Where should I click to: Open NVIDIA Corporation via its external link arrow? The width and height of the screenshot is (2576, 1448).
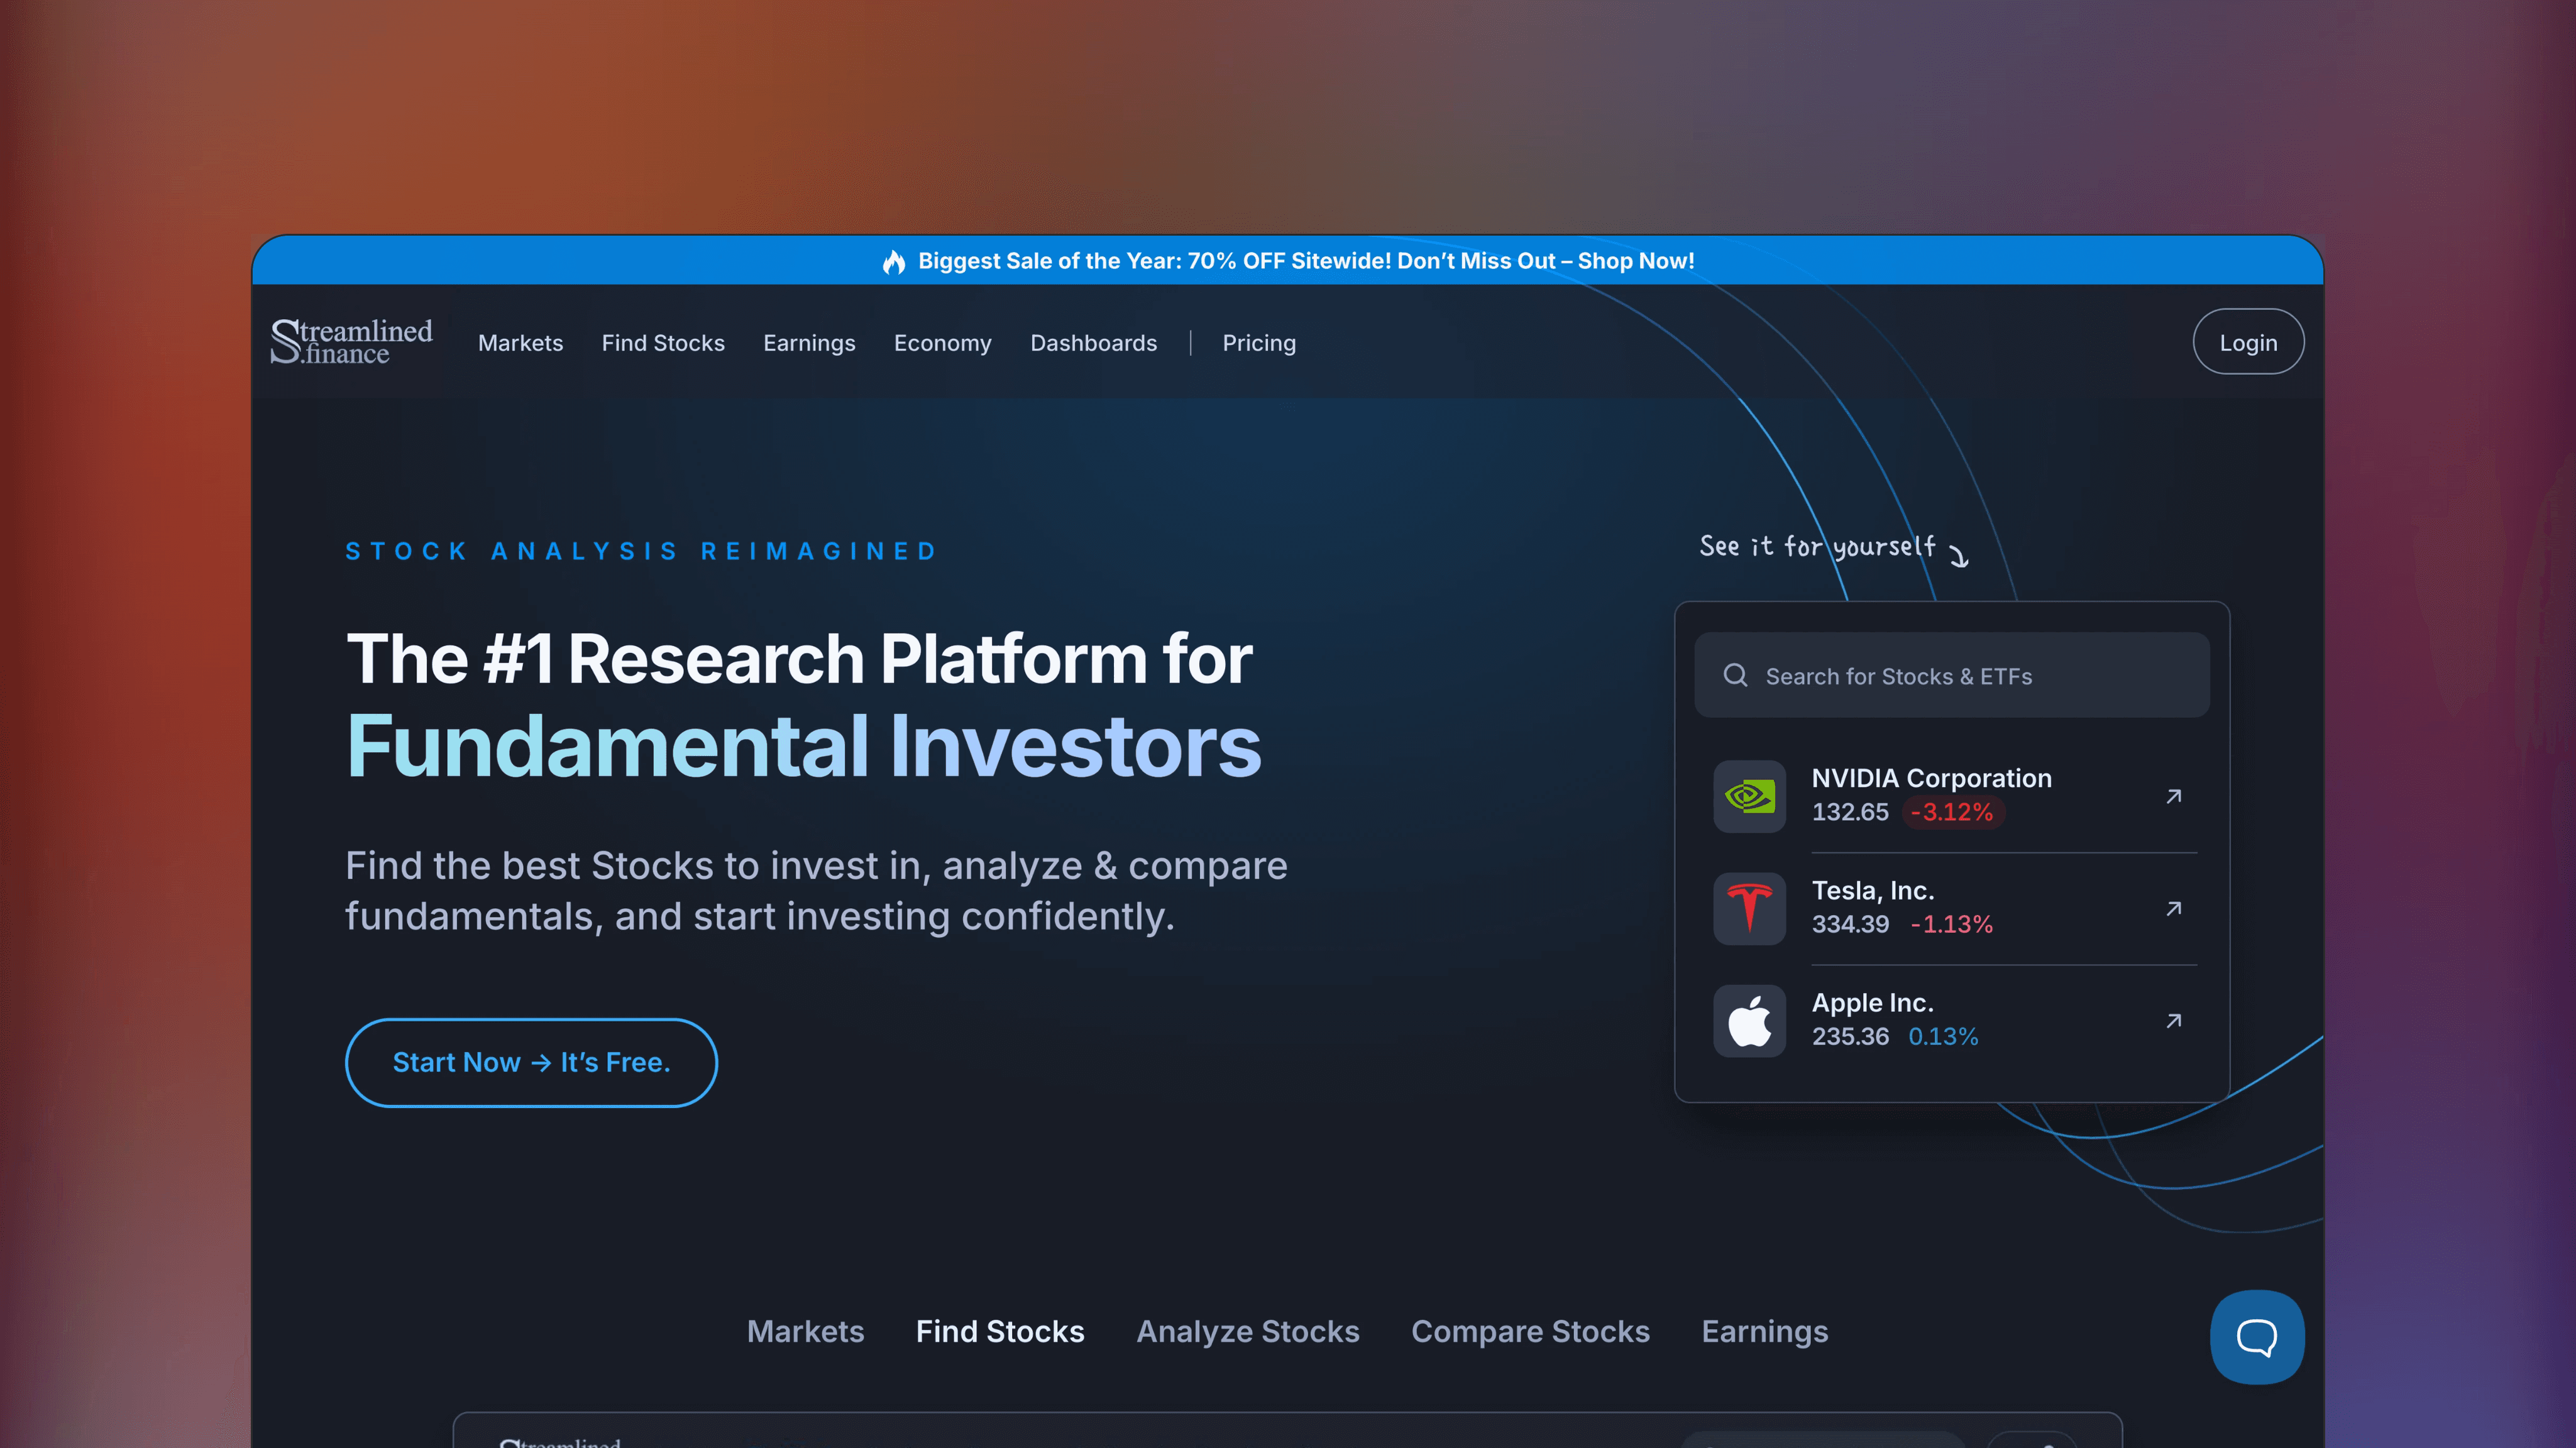coord(2175,796)
